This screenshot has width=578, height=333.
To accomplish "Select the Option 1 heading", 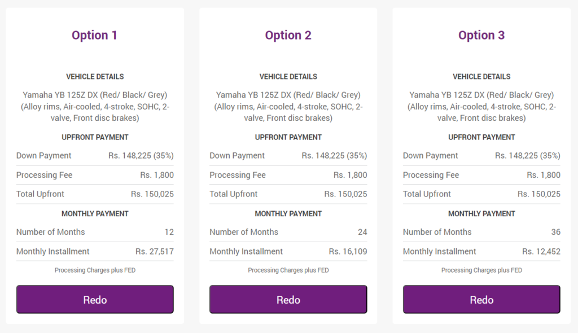I will [x=94, y=35].
